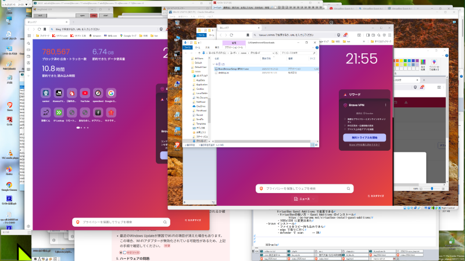Select 管理 contextual tab in Explorer
Screen dimensions: 465x261
click(x=234, y=43)
